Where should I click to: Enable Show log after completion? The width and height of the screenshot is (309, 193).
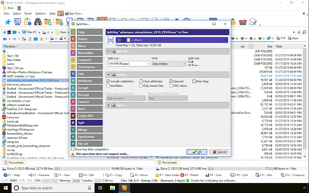point(73,149)
